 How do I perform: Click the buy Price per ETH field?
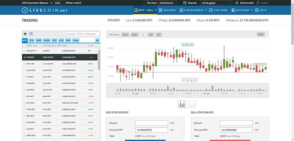tap(151, 130)
